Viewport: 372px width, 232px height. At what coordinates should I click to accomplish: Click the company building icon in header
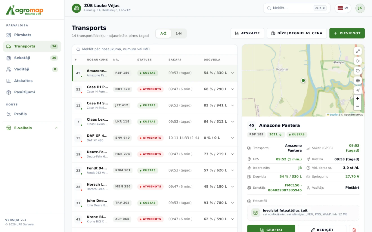[76, 8]
